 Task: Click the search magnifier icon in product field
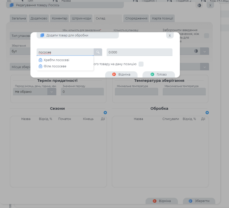(98, 52)
